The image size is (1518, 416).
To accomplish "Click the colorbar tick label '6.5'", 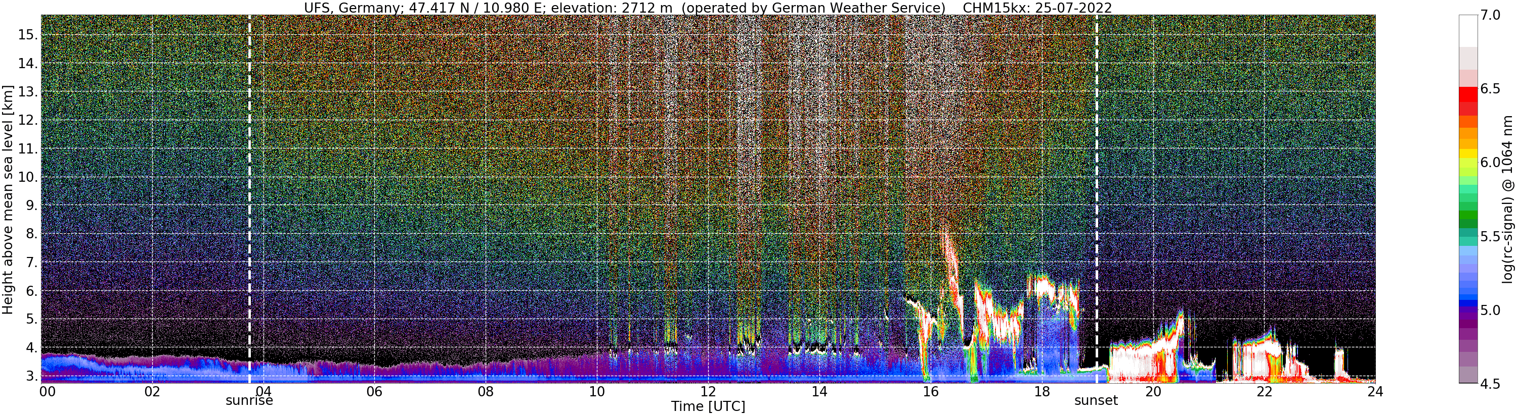I will tap(1491, 89).
